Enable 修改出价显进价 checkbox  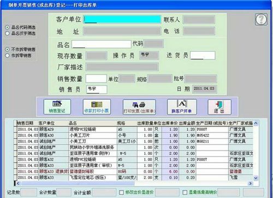tap(121, 192)
